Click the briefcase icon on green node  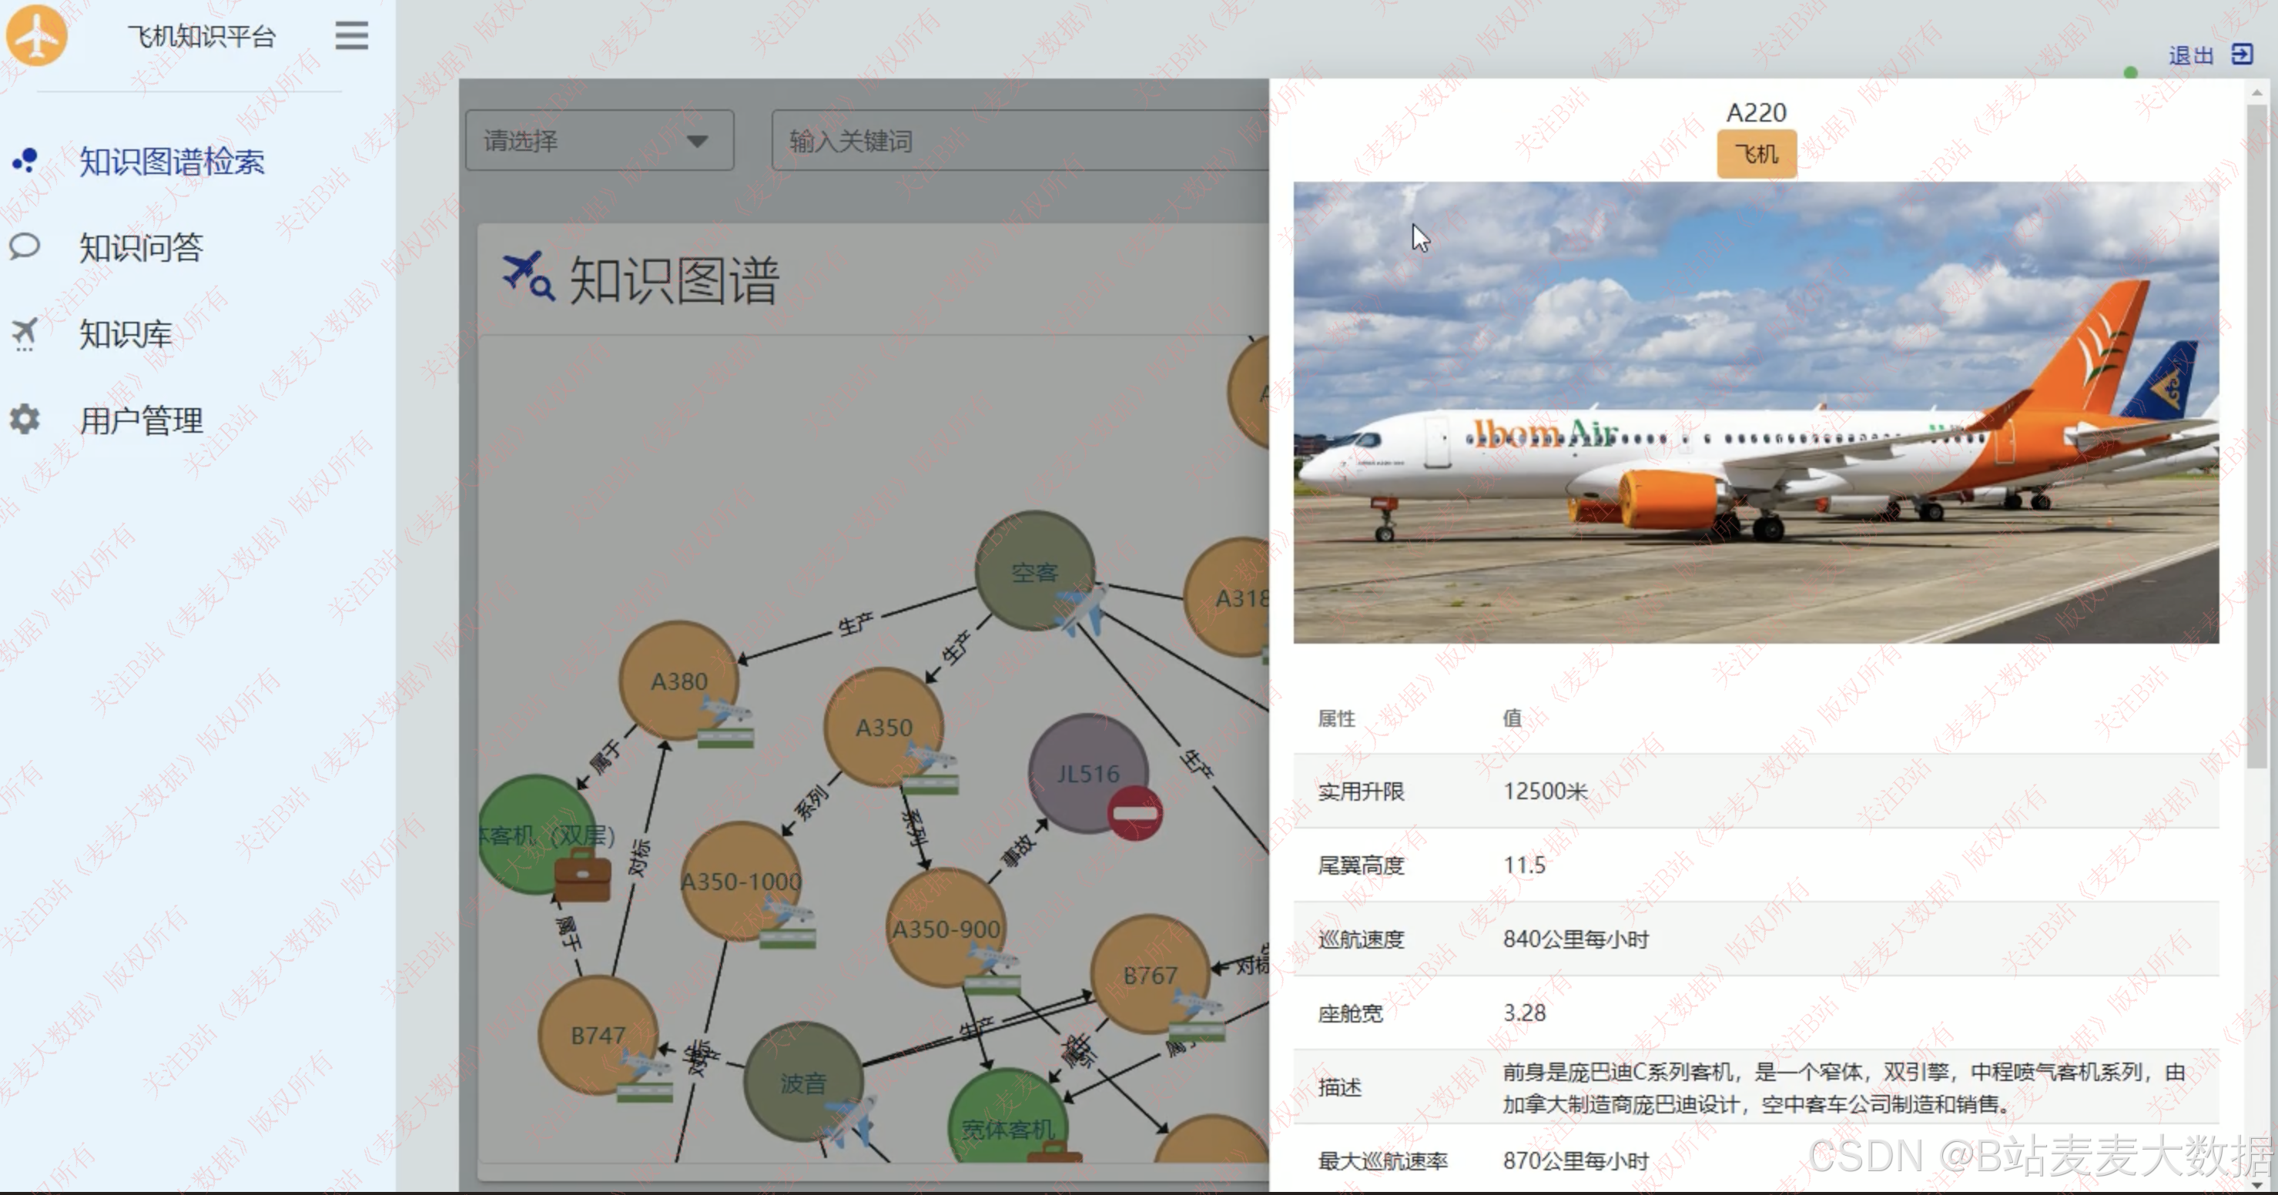click(582, 874)
